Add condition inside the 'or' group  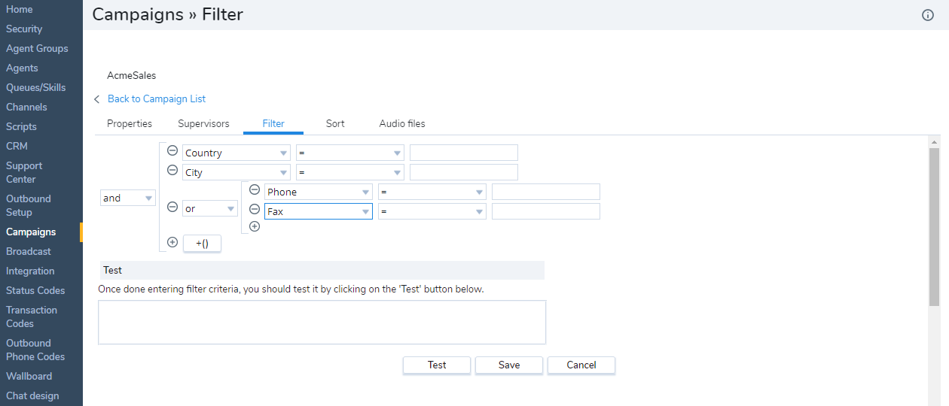(x=255, y=226)
